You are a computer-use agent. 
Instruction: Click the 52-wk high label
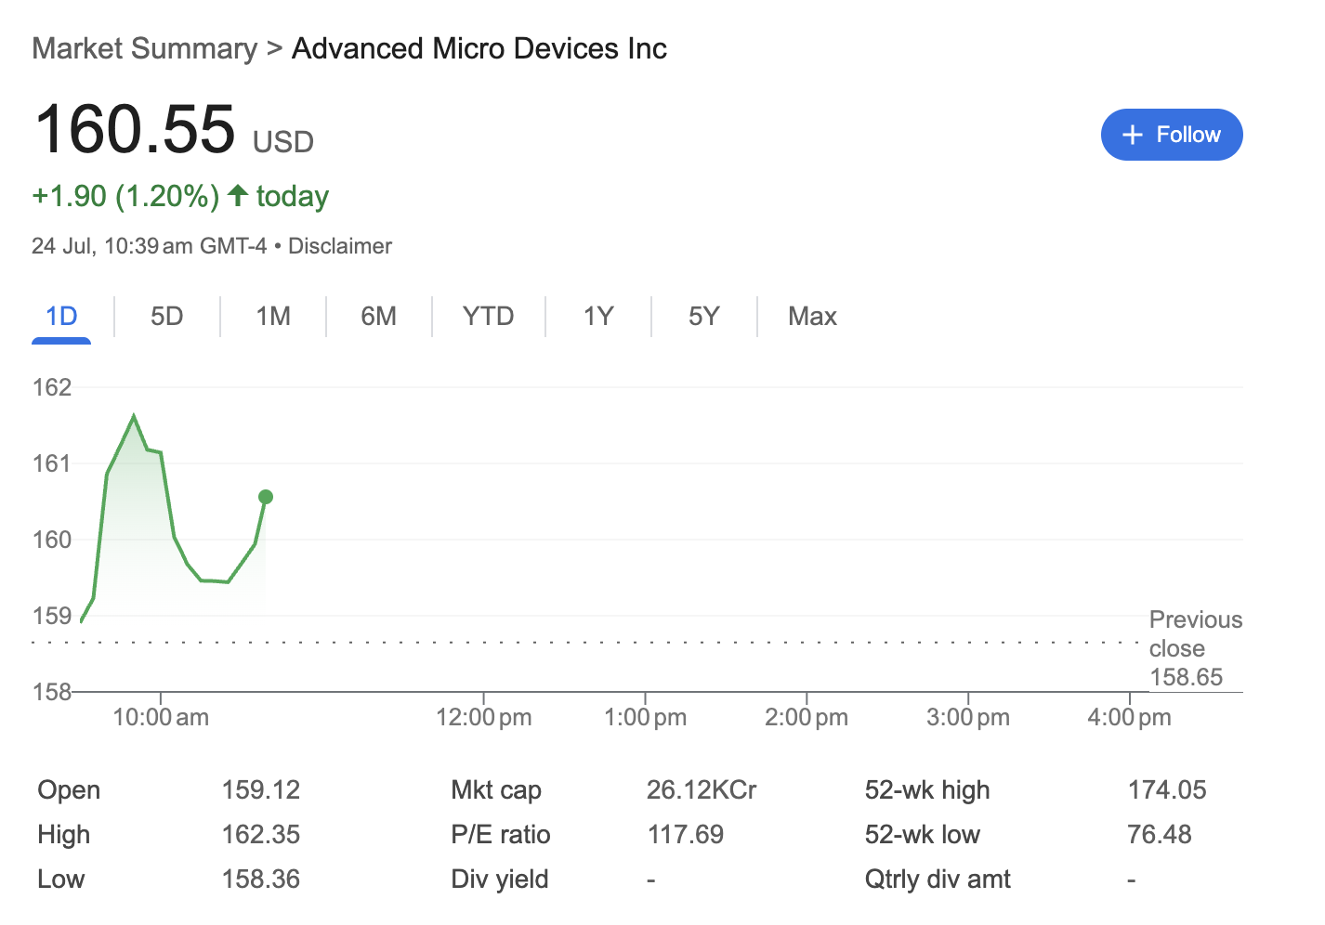coord(927,790)
